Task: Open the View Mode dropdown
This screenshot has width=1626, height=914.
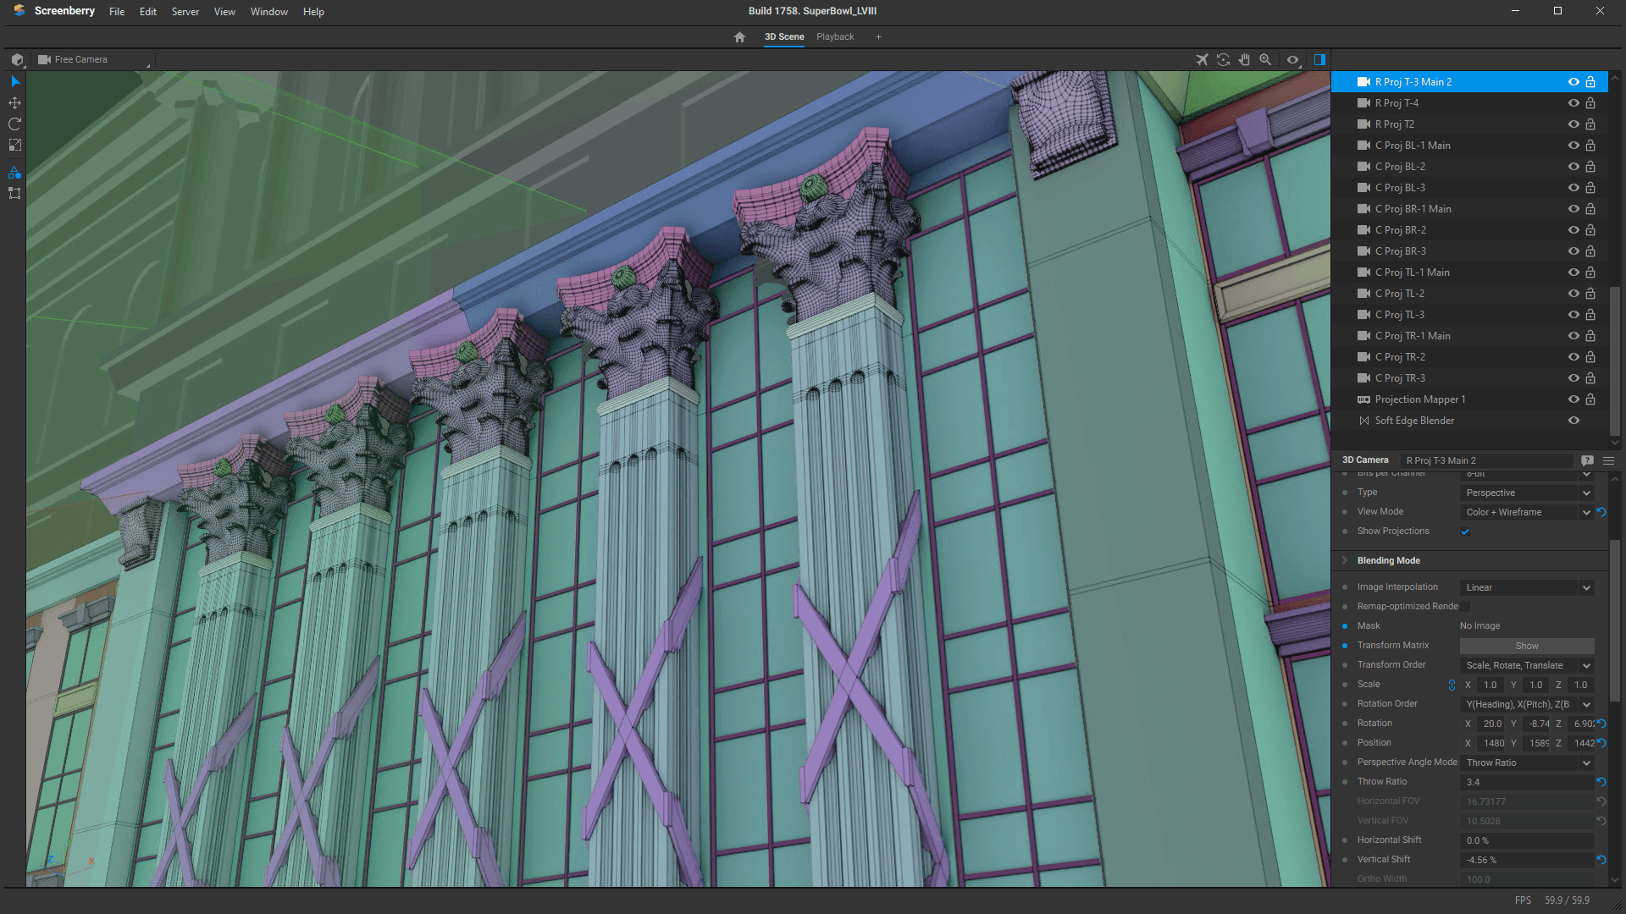Action: 1526,512
